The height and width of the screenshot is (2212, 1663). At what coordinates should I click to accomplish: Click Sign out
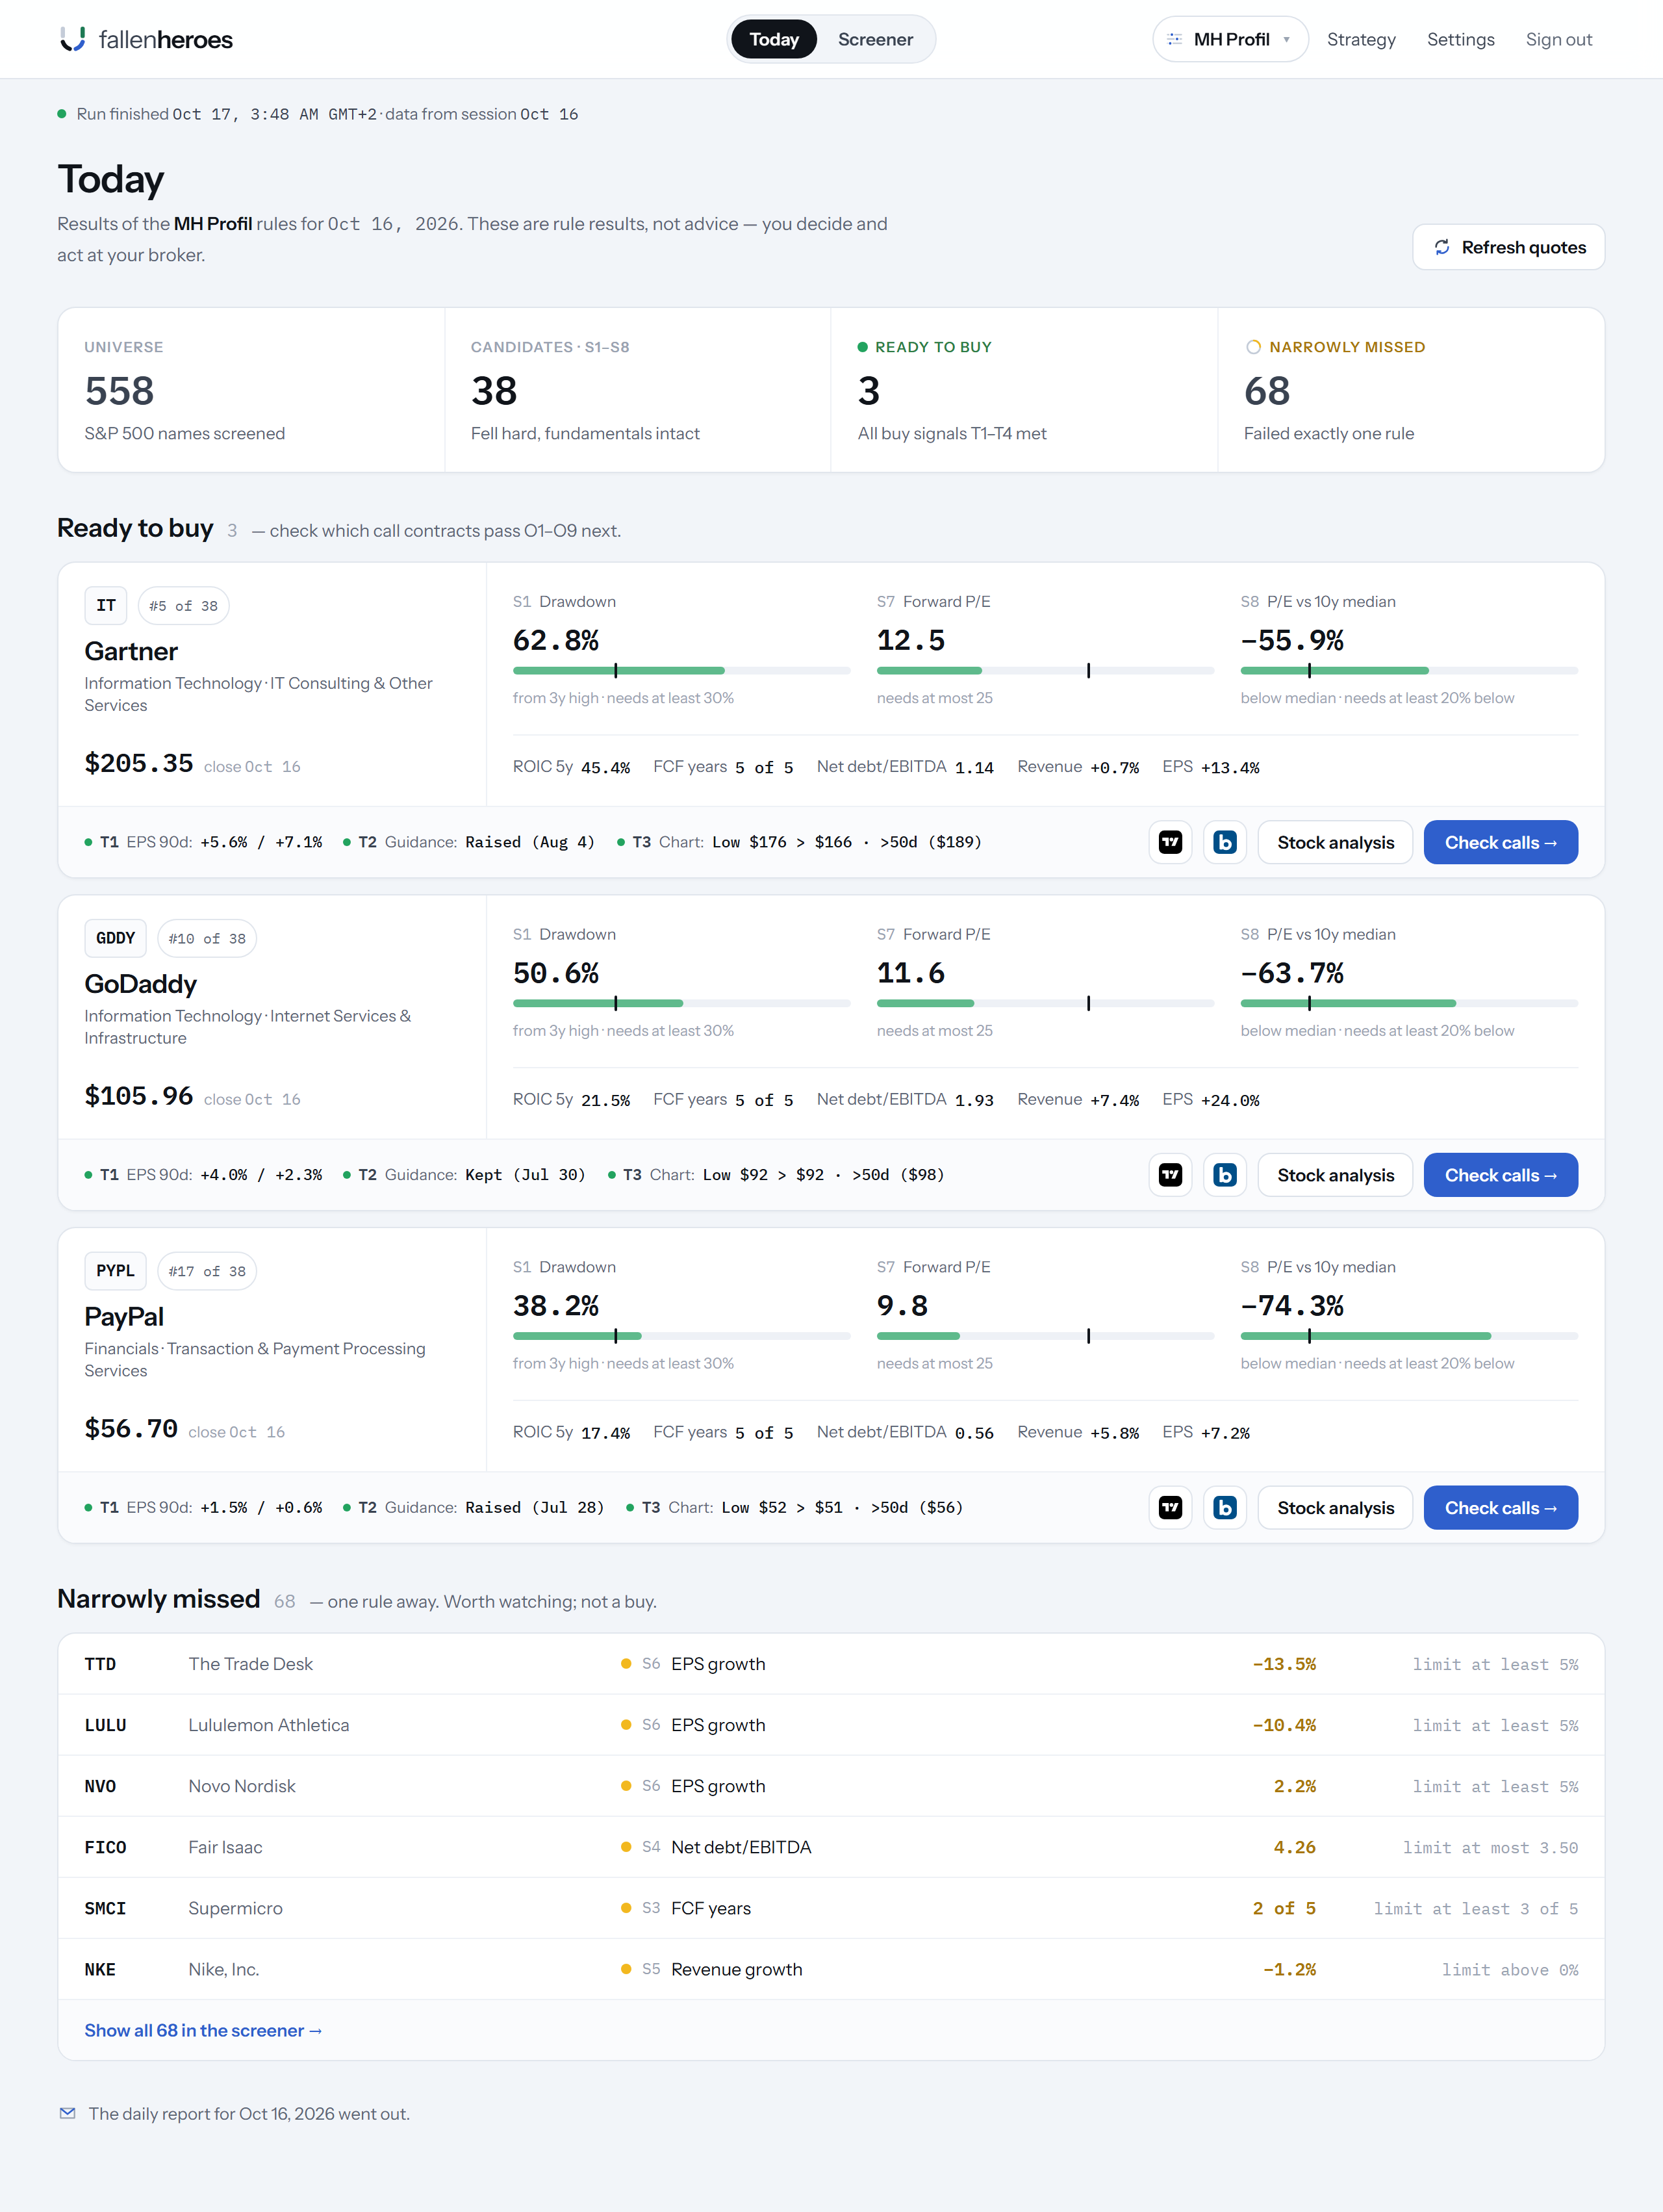point(1558,39)
